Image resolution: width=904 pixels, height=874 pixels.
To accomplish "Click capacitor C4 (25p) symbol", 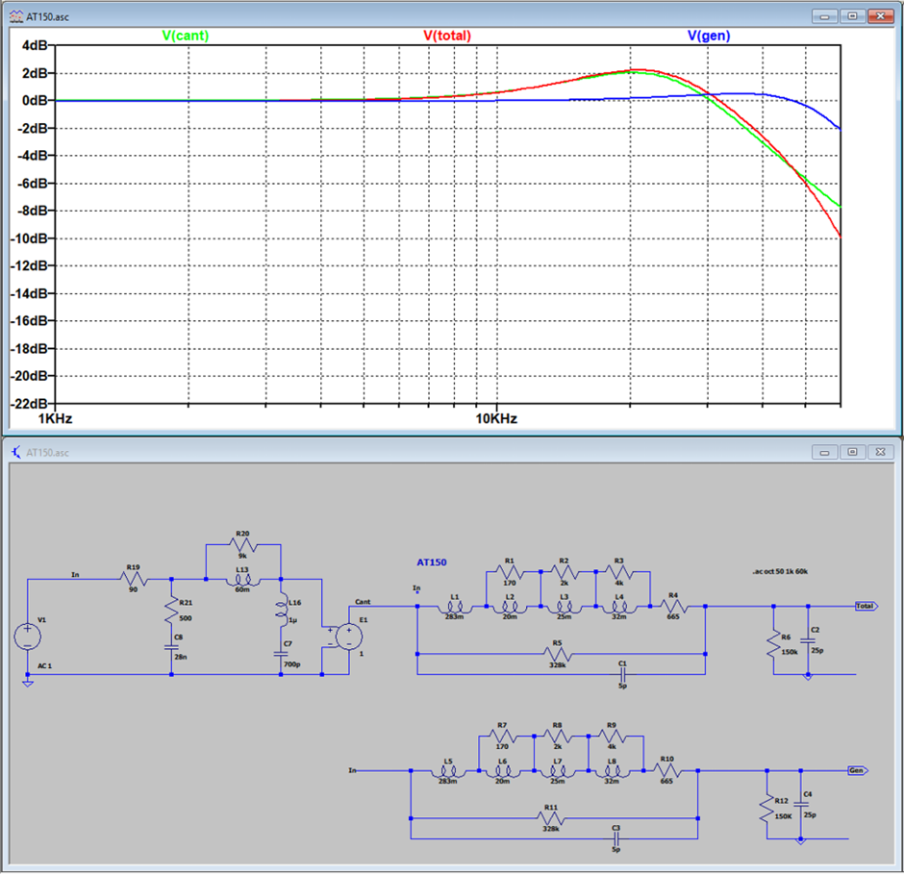I will click(x=801, y=804).
